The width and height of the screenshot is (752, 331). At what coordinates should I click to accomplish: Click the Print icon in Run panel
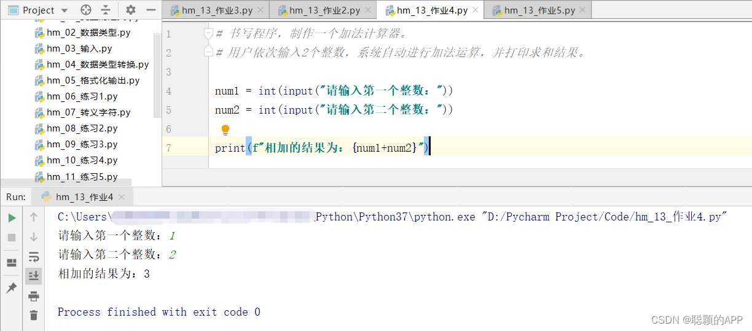point(34,296)
